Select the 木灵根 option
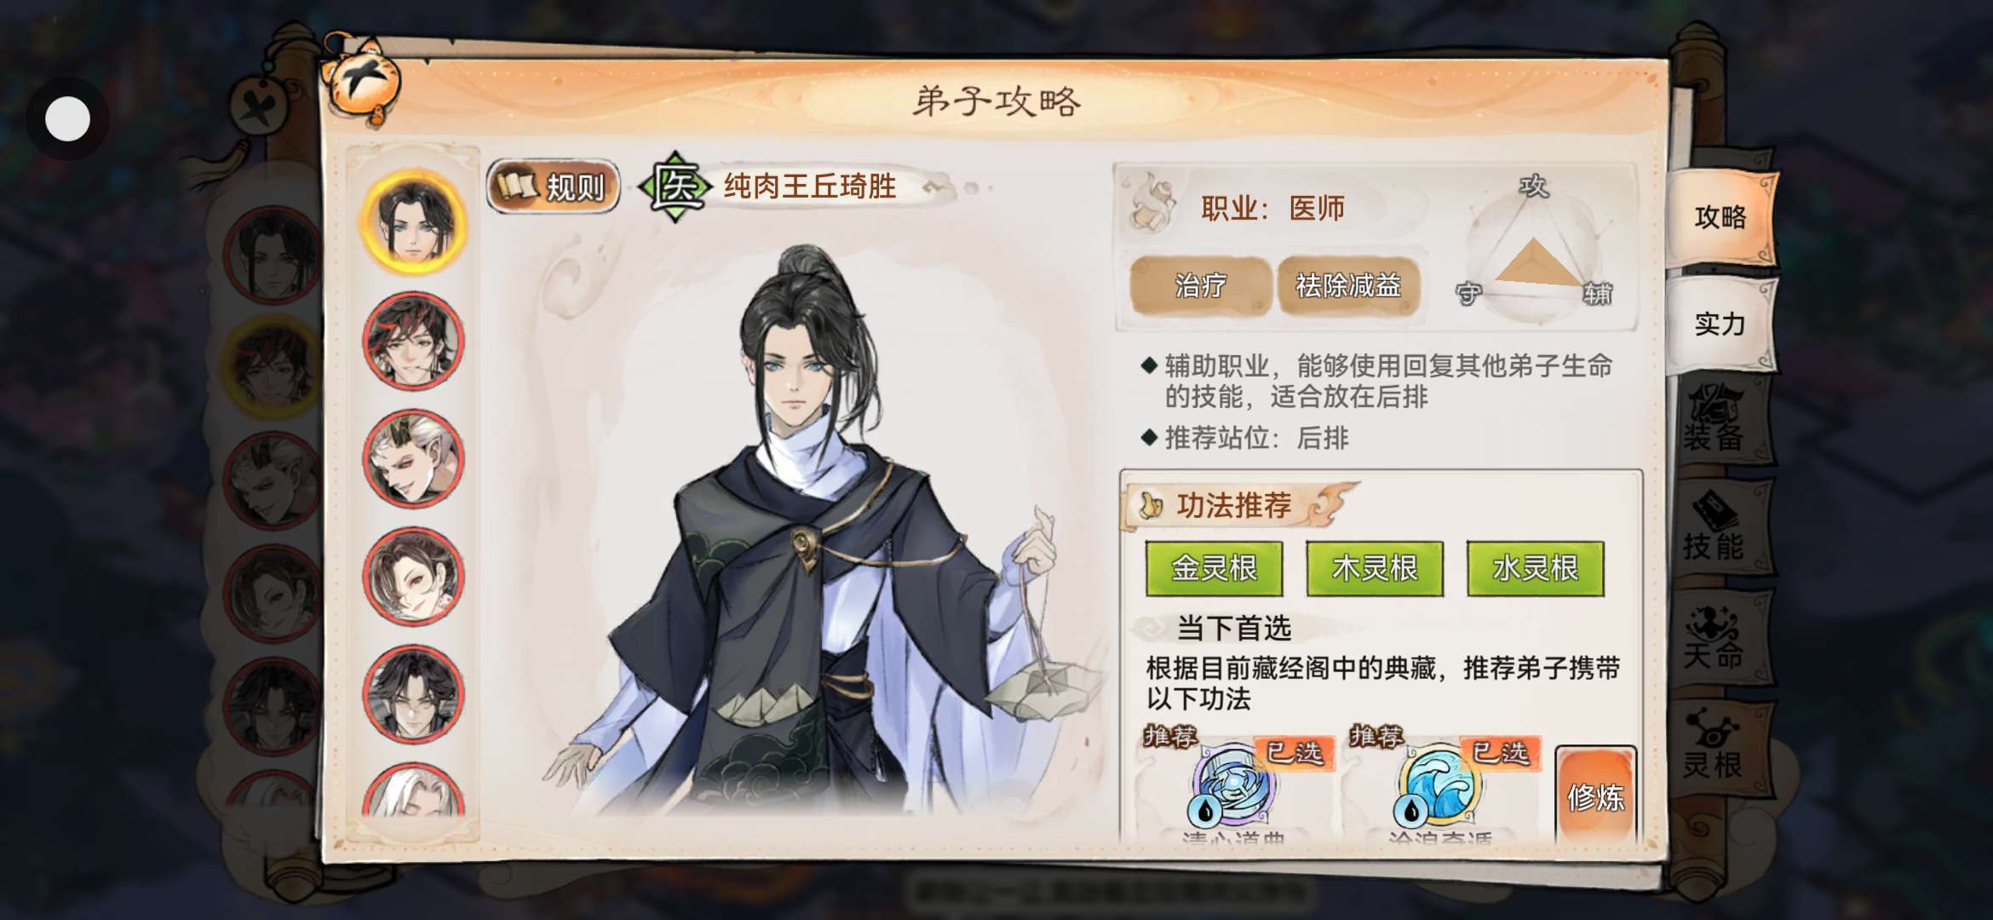The image size is (1993, 920). coord(1375,568)
